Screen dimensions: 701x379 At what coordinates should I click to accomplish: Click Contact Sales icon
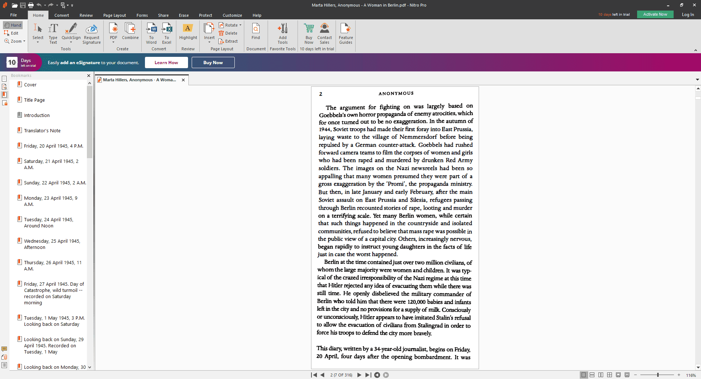[325, 34]
